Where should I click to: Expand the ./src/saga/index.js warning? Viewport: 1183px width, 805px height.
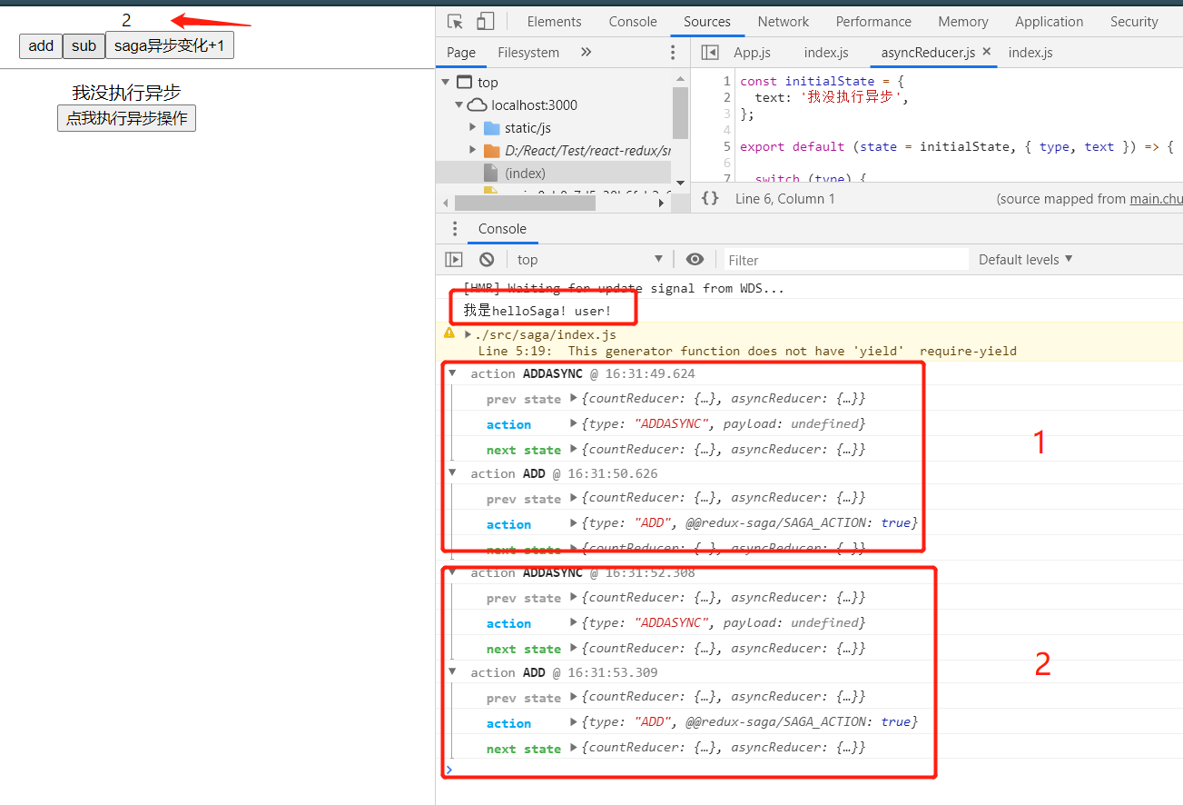point(468,334)
